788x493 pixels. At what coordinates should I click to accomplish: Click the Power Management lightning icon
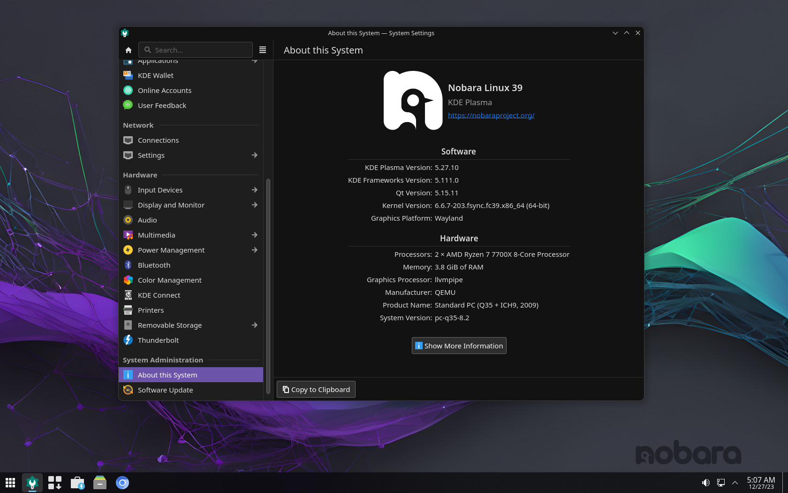128,250
